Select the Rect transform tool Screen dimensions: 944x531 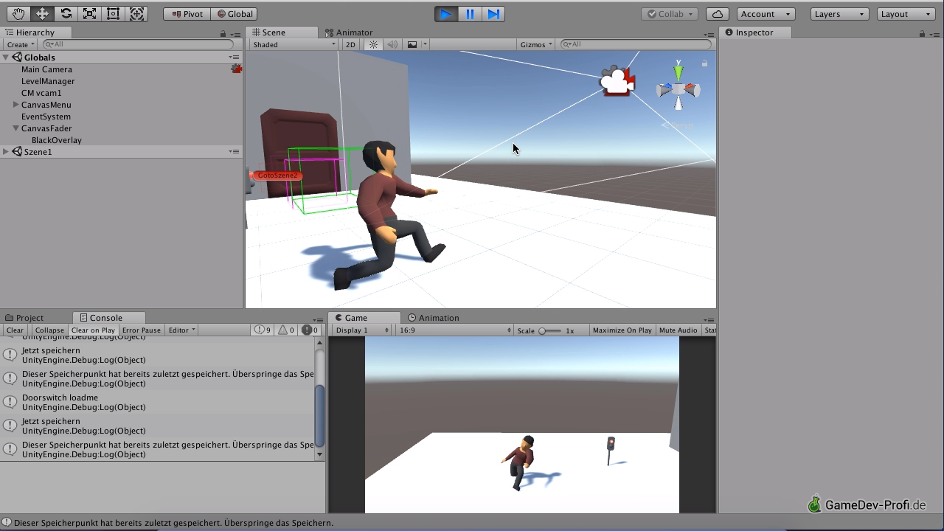113,13
